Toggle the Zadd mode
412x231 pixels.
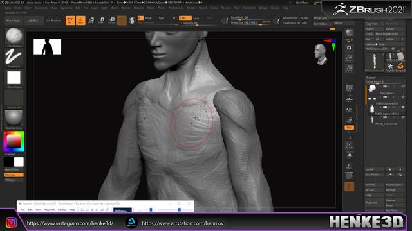coord(185,18)
